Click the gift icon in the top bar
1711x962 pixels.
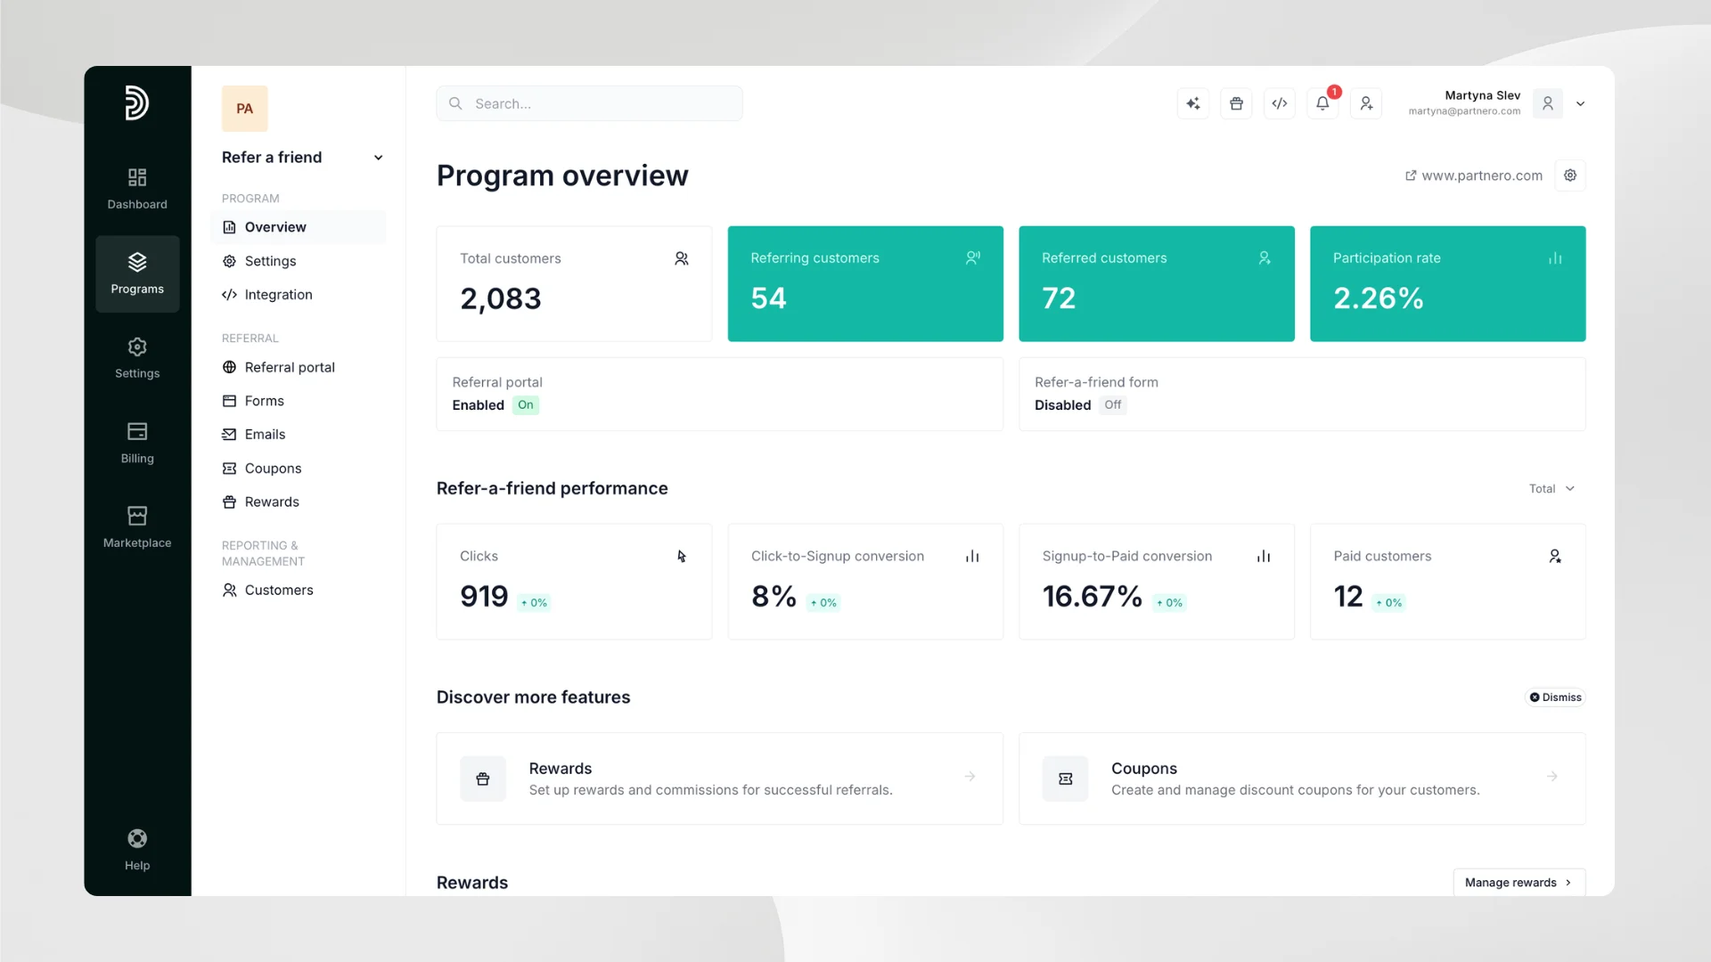pos(1236,103)
